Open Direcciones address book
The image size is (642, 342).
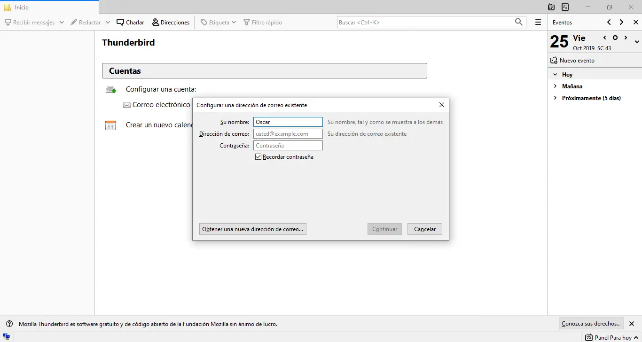[x=171, y=23]
